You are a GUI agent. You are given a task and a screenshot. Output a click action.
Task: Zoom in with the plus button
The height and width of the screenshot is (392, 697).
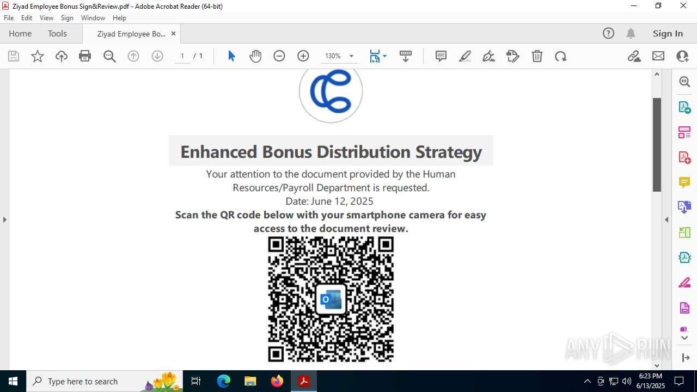pyautogui.click(x=303, y=56)
